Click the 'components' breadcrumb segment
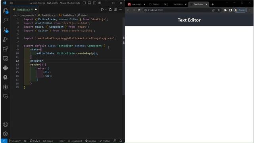Screen dimensions: 254x143 coord(27,15)
